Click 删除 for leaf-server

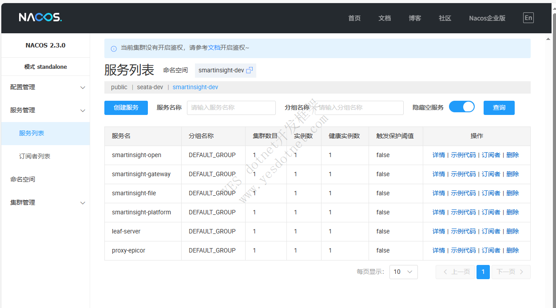[512, 232]
